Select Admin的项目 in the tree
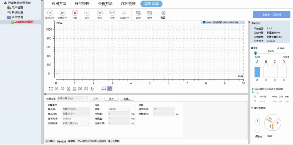Viewport: 293px width, 145px height. [x=22, y=22]
